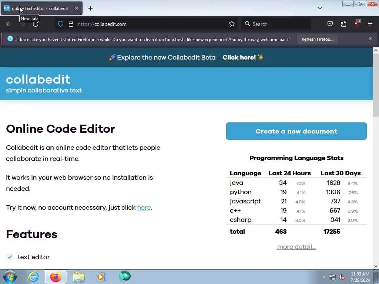Screen dimensions: 379x284
Task: Open the more detail... stats link
Action: [296, 247]
